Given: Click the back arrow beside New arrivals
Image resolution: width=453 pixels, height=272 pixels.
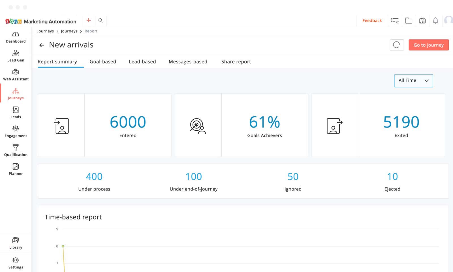Looking at the screenshot, I should [x=42, y=45].
